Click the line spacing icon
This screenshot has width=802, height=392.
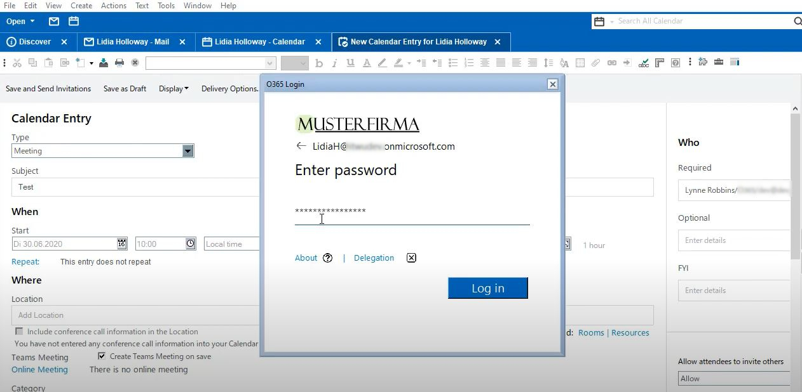pos(548,63)
